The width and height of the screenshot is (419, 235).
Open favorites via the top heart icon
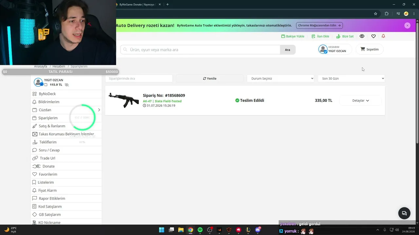click(x=373, y=36)
